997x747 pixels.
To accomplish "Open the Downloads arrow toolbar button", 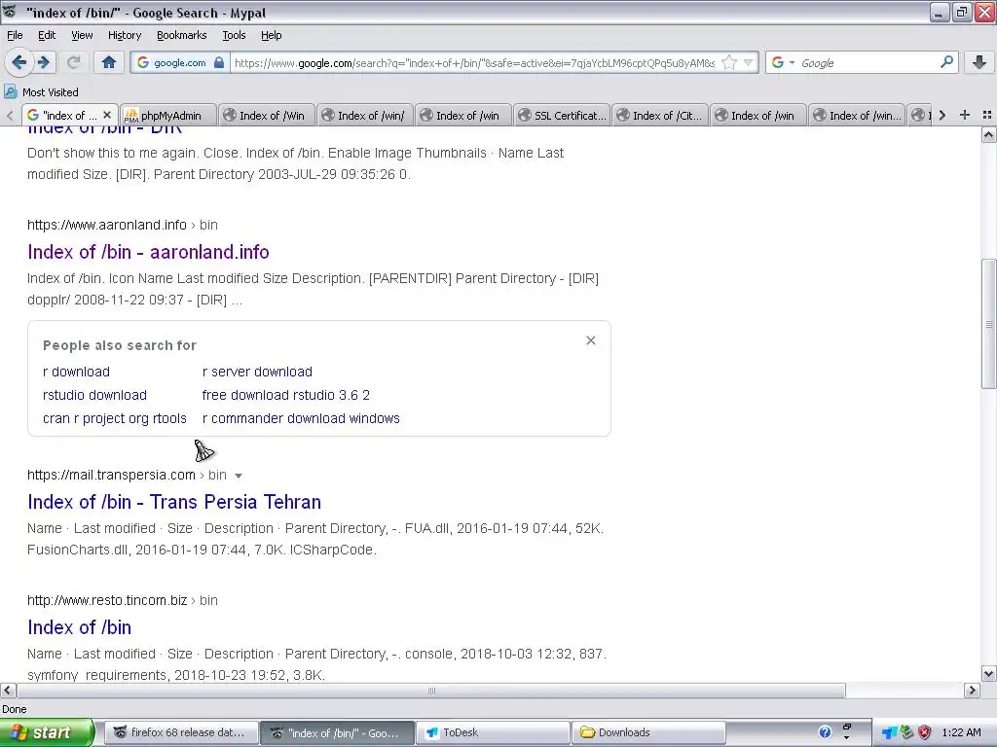I will (979, 62).
